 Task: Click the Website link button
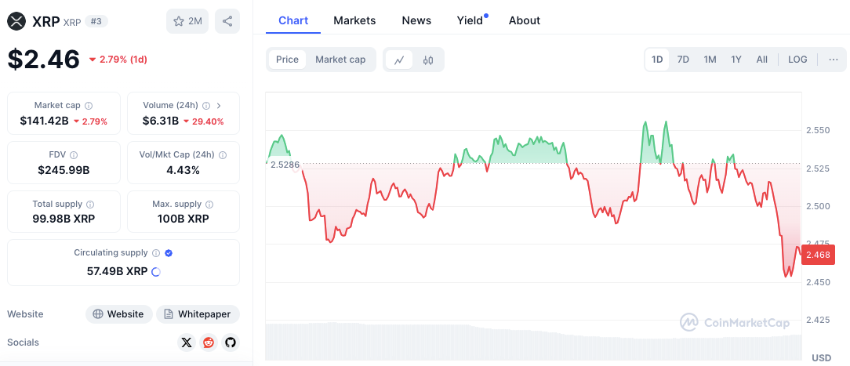pos(118,314)
